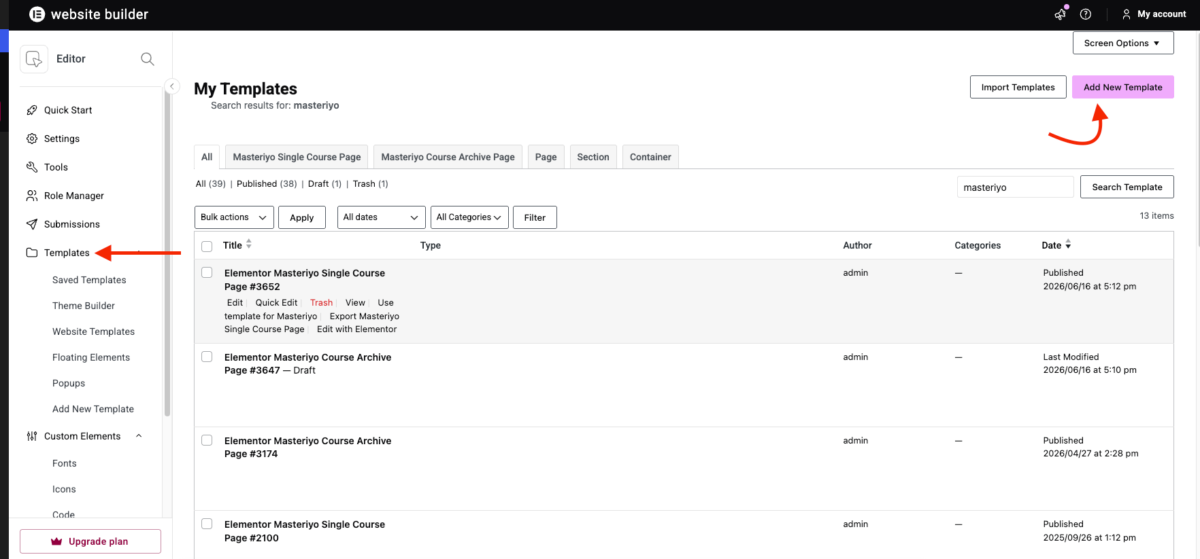Click the Quick Start rocket icon
Image resolution: width=1200 pixels, height=559 pixels.
pyautogui.click(x=32, y=110)
